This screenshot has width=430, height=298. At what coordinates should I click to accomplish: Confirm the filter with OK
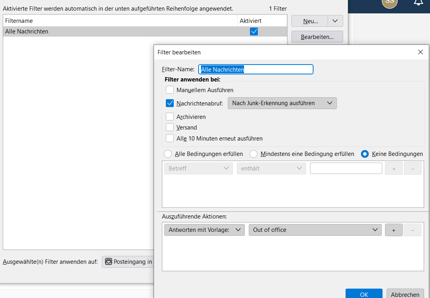(364, 294)
